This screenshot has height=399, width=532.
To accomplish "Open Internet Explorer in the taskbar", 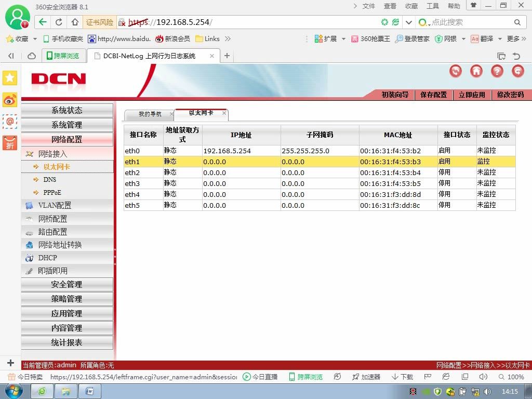I will click(x=42, y=392).
